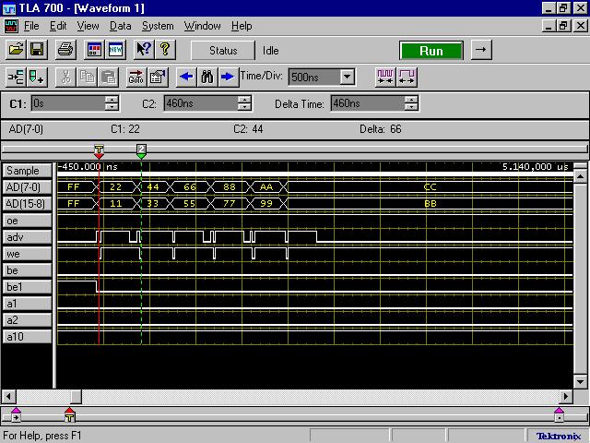Open the Data menu
The image size is (590, 443).
[x=121, y=26]
